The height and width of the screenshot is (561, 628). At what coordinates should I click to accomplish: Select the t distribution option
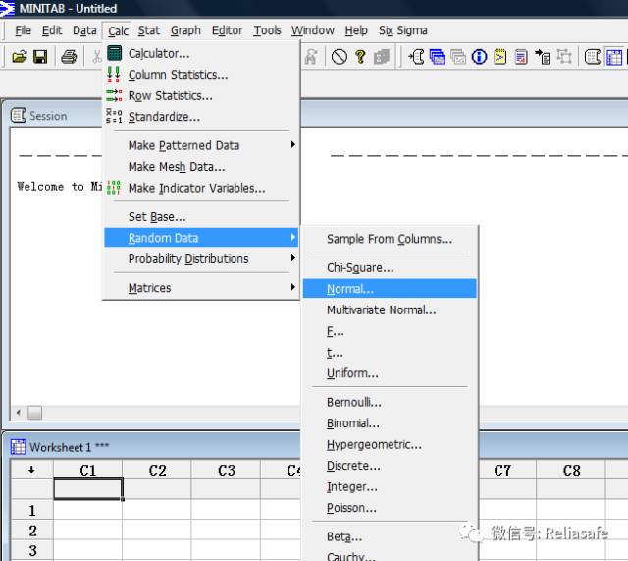(x=390, y=353)
